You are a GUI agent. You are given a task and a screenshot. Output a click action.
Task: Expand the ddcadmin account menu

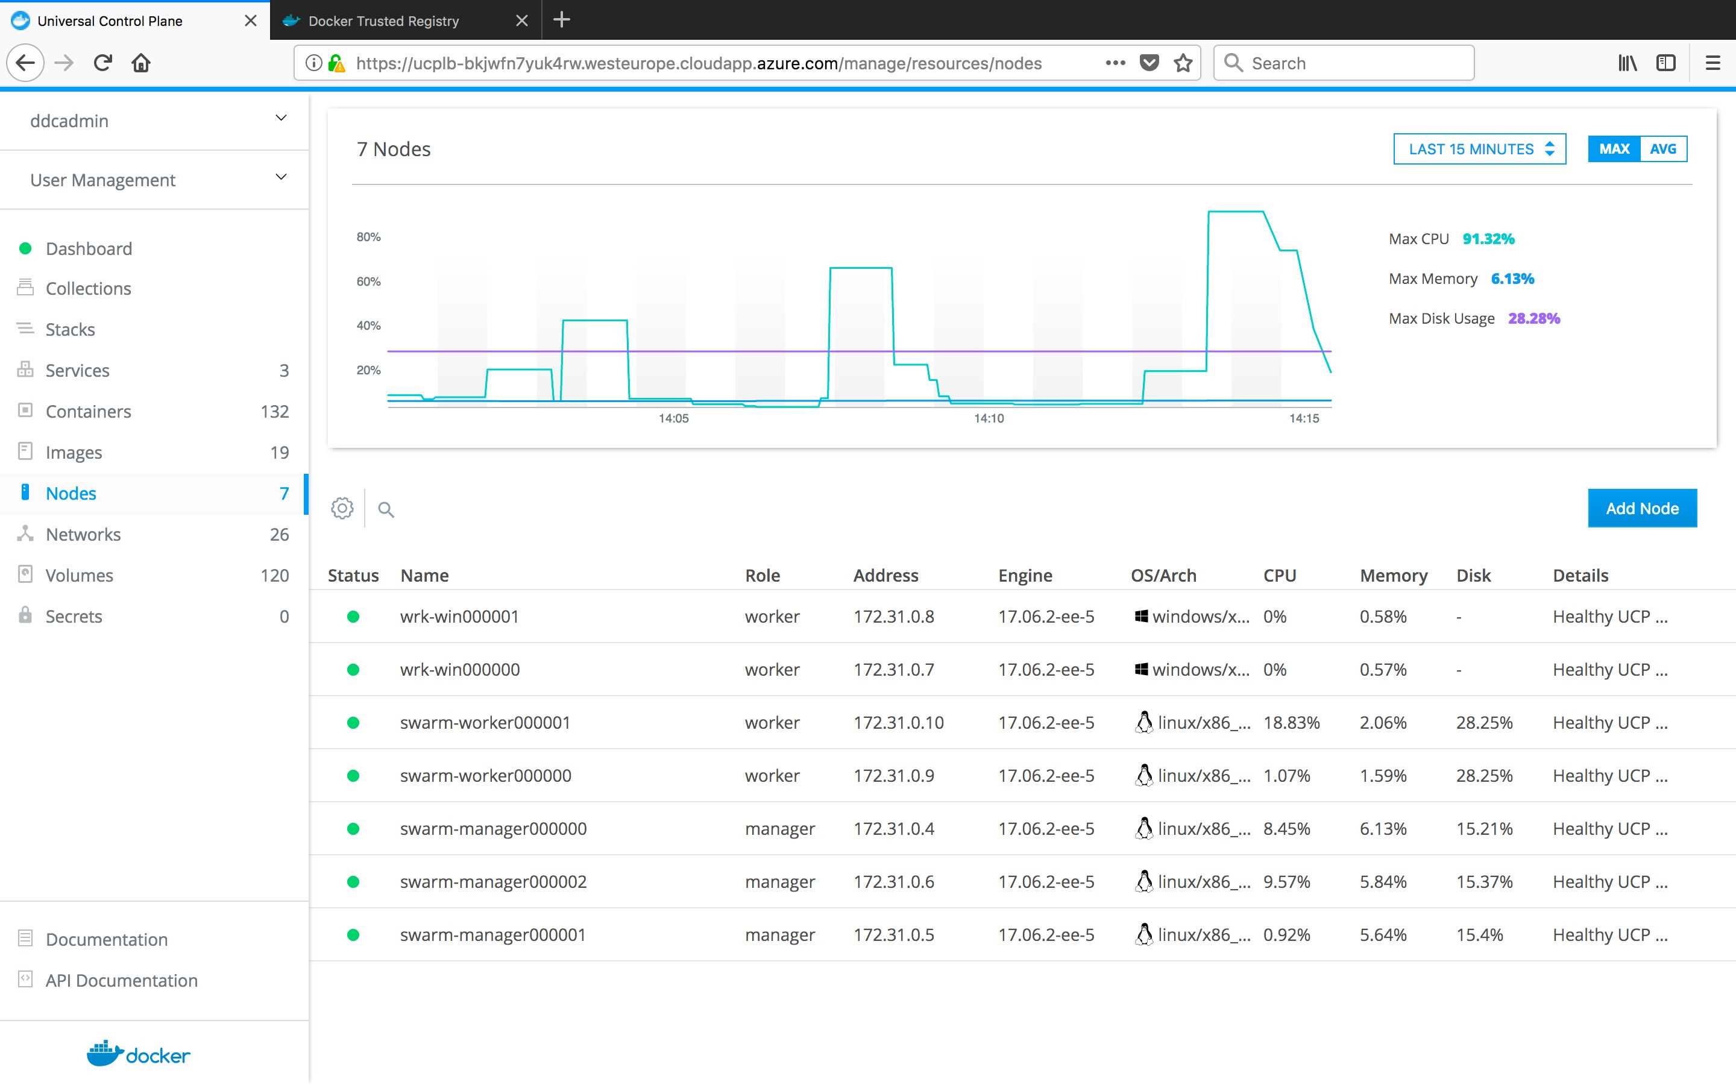click(x=69, y=121)
